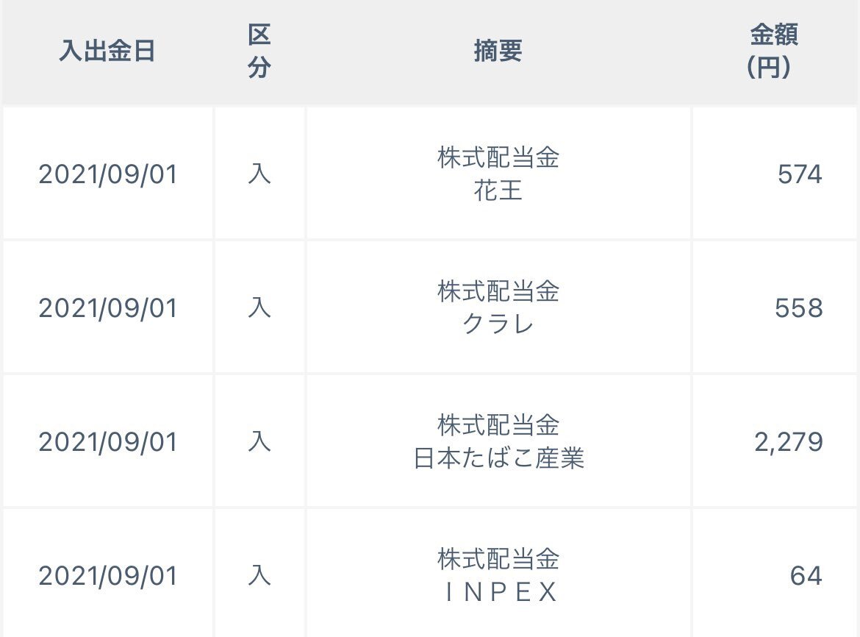Image resolution: width=860 pixels, height=637 pixels.
Task: Click the 入 category in クラレ row
Action: point(259,308)
